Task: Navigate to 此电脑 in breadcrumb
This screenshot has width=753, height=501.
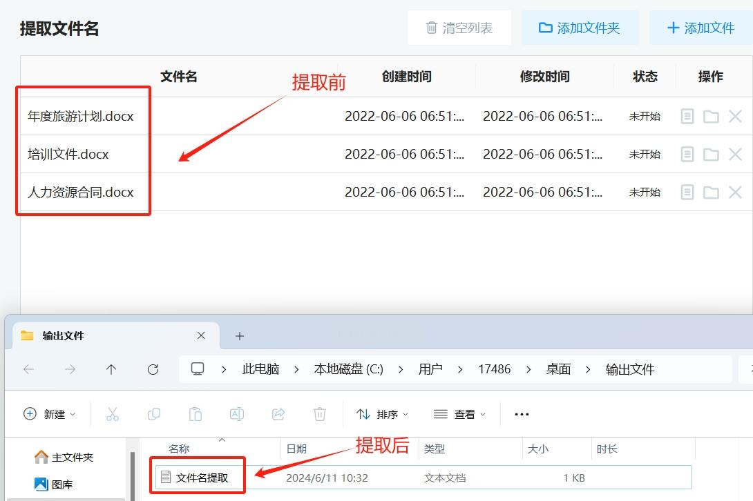Action: pyautogui.click(x=260, y=369)
